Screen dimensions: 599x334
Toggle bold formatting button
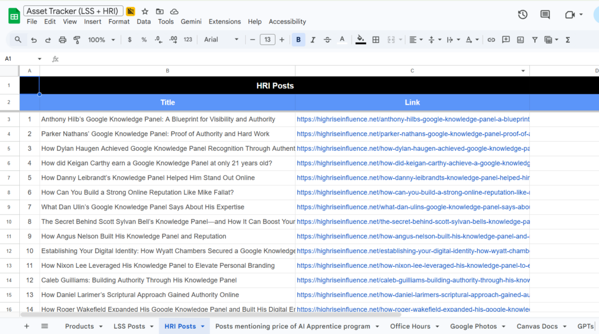tap(298, 40)
